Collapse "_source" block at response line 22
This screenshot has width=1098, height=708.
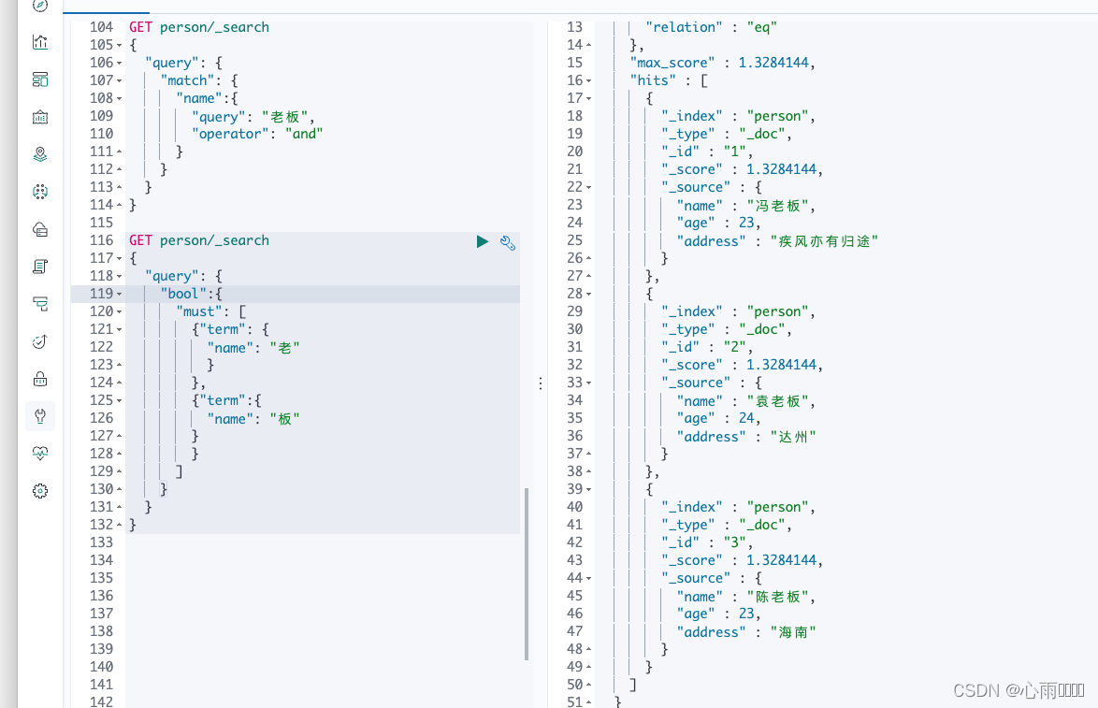pos(589,188)
